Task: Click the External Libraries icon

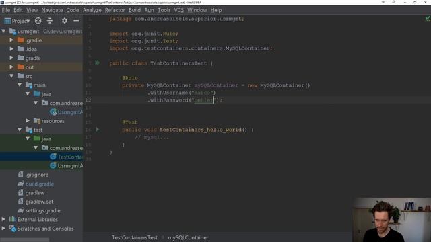Action: pyautogui.click(x=13, y=219)
